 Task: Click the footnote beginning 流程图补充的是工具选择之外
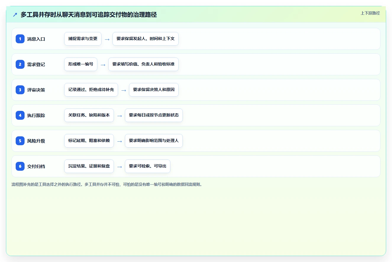[107, 184]
